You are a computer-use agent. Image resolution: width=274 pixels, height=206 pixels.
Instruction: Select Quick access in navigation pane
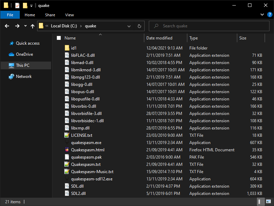point(26,43)
